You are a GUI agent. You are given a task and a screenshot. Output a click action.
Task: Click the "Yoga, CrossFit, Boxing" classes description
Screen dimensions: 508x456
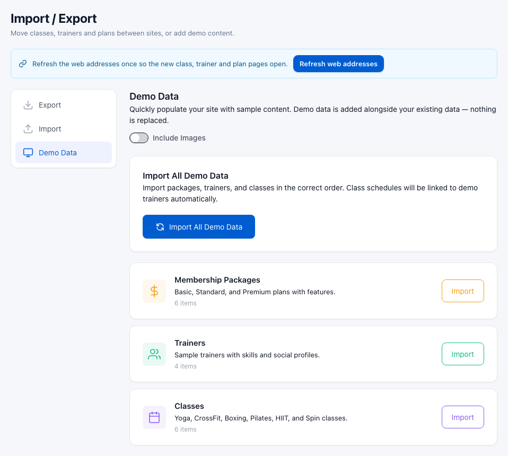point(261,418)
